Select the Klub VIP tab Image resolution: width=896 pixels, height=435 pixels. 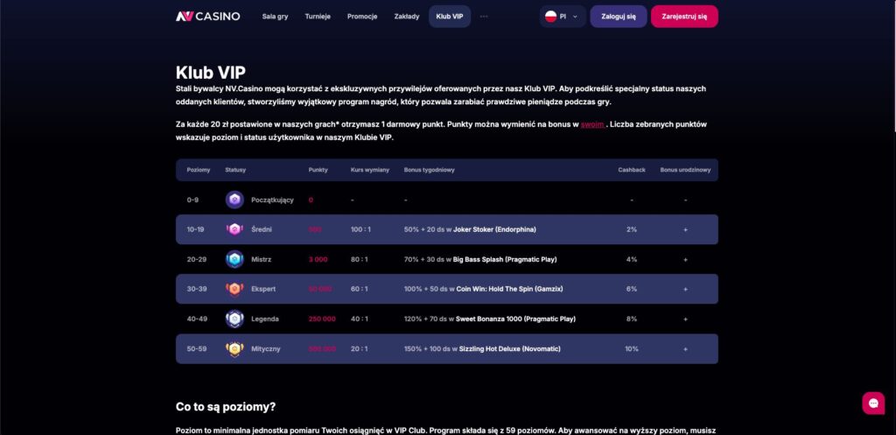(450, 17)
